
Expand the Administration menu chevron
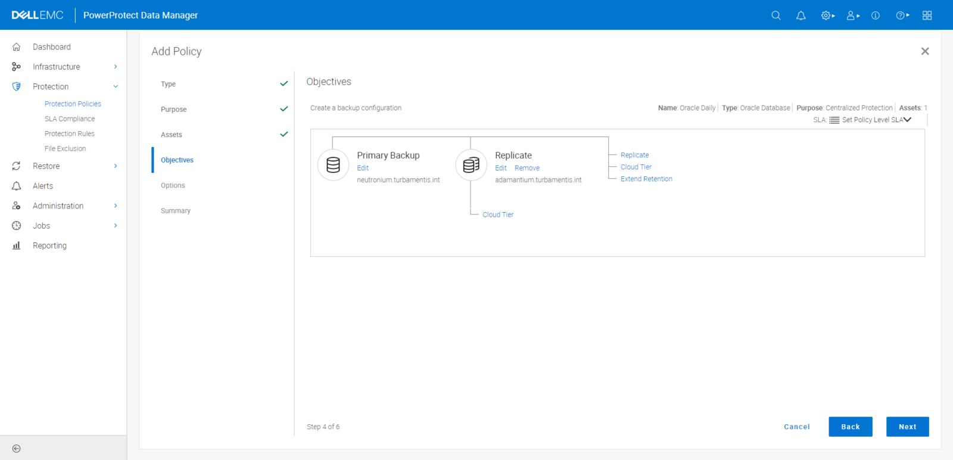(116, 206)
